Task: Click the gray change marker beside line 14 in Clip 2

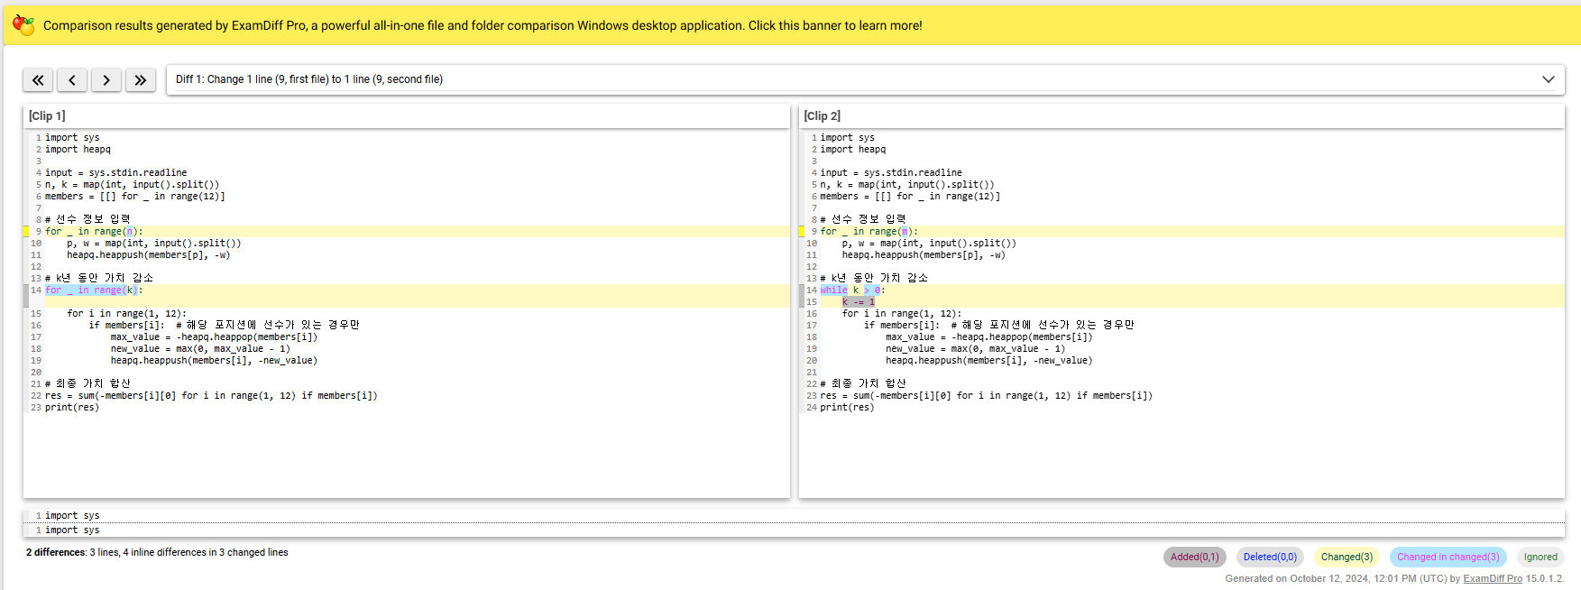Action: click(802, 297)
